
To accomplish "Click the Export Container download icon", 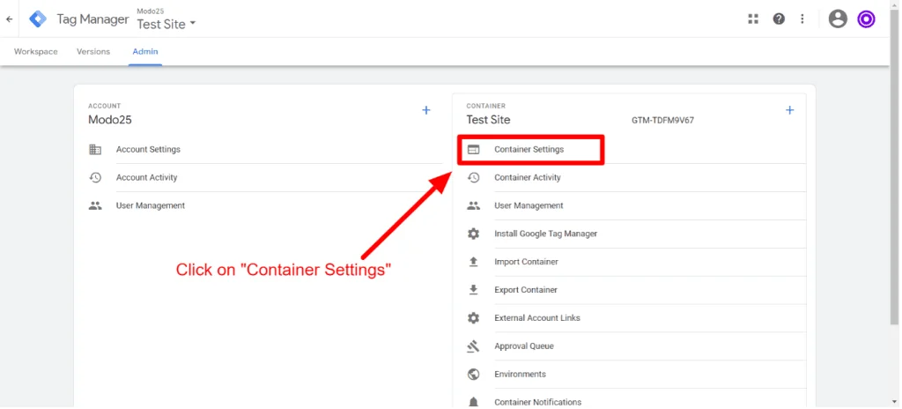I will point(473,290).
